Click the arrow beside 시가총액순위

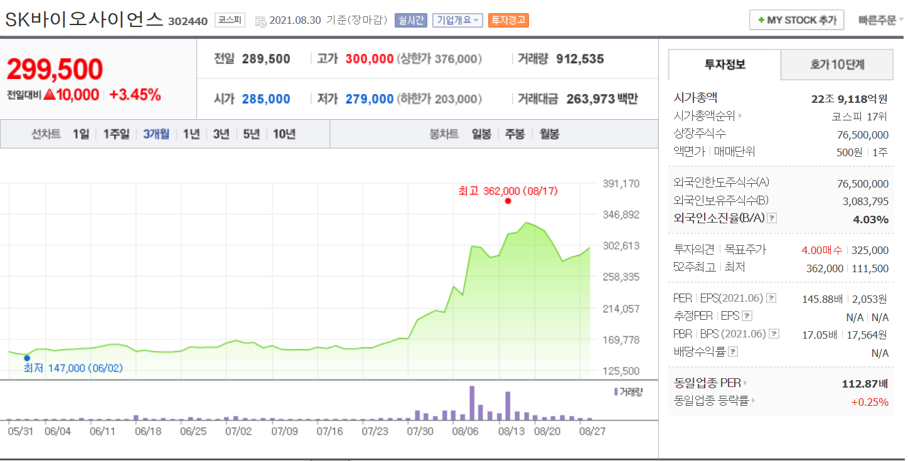(x=740, y=116)
